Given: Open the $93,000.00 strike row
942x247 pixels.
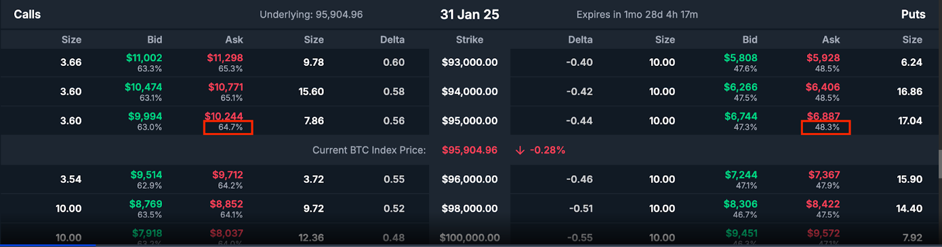Looking at the screenshot, I should point(469,62).
